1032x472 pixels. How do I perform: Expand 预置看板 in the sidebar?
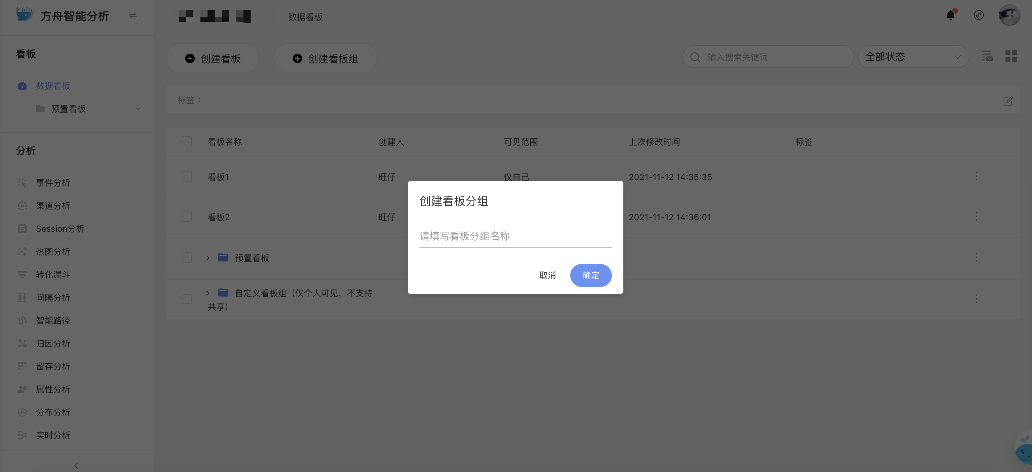coord(138,109)
